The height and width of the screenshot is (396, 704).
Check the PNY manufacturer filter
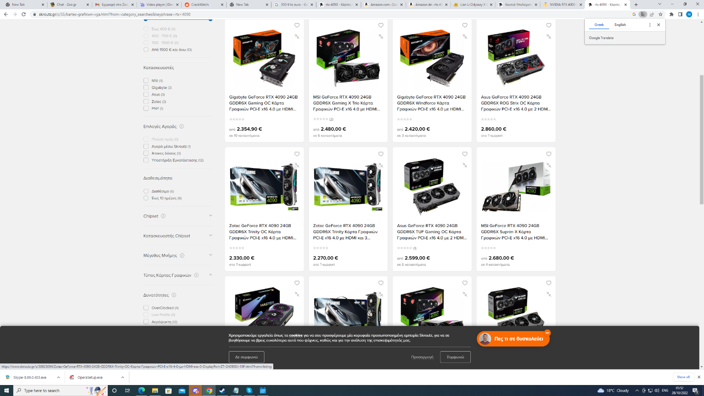pyautogui.click(x=146, y=108)
